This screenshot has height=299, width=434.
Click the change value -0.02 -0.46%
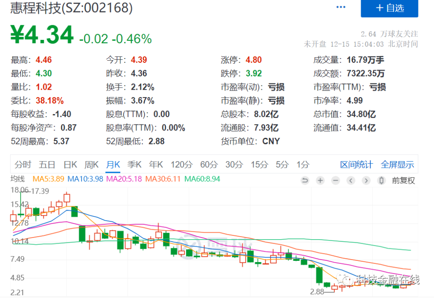click(115, 39)
